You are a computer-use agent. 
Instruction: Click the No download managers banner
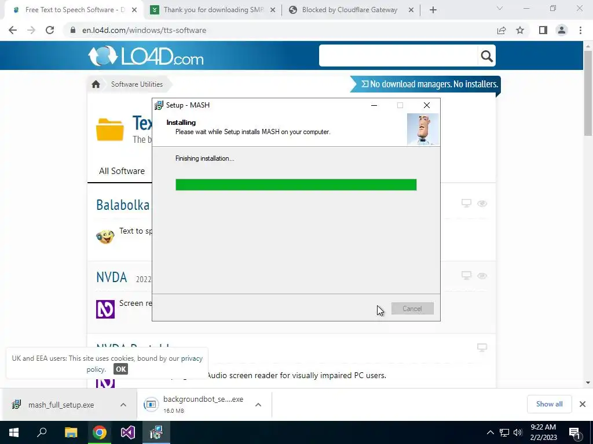[426, 84]
